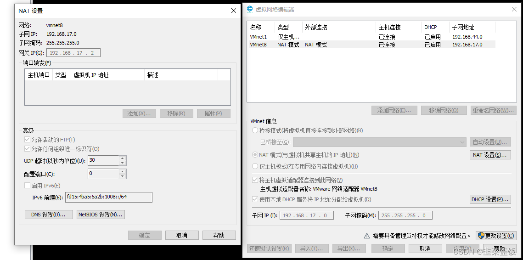The width and height of the screenshot is (523, 260).
Task: Click the 子网地址 column header
Action: (x=472, y=28)
